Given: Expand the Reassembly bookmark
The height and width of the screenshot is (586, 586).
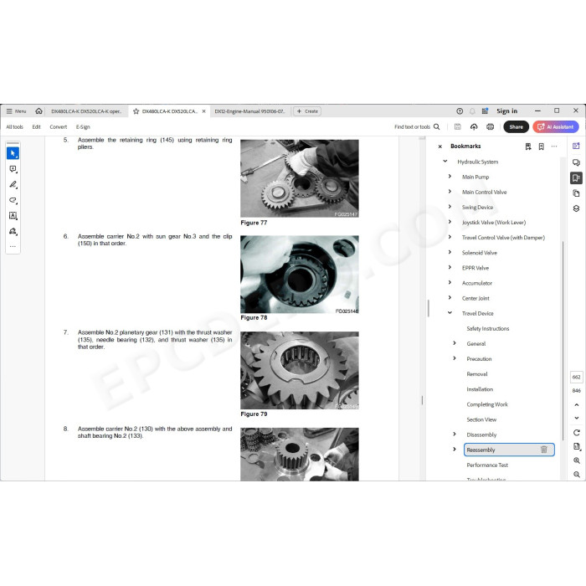Looking at the screenshot, I should coord(455,450).
